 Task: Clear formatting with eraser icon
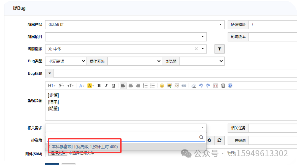click(193, 86)
